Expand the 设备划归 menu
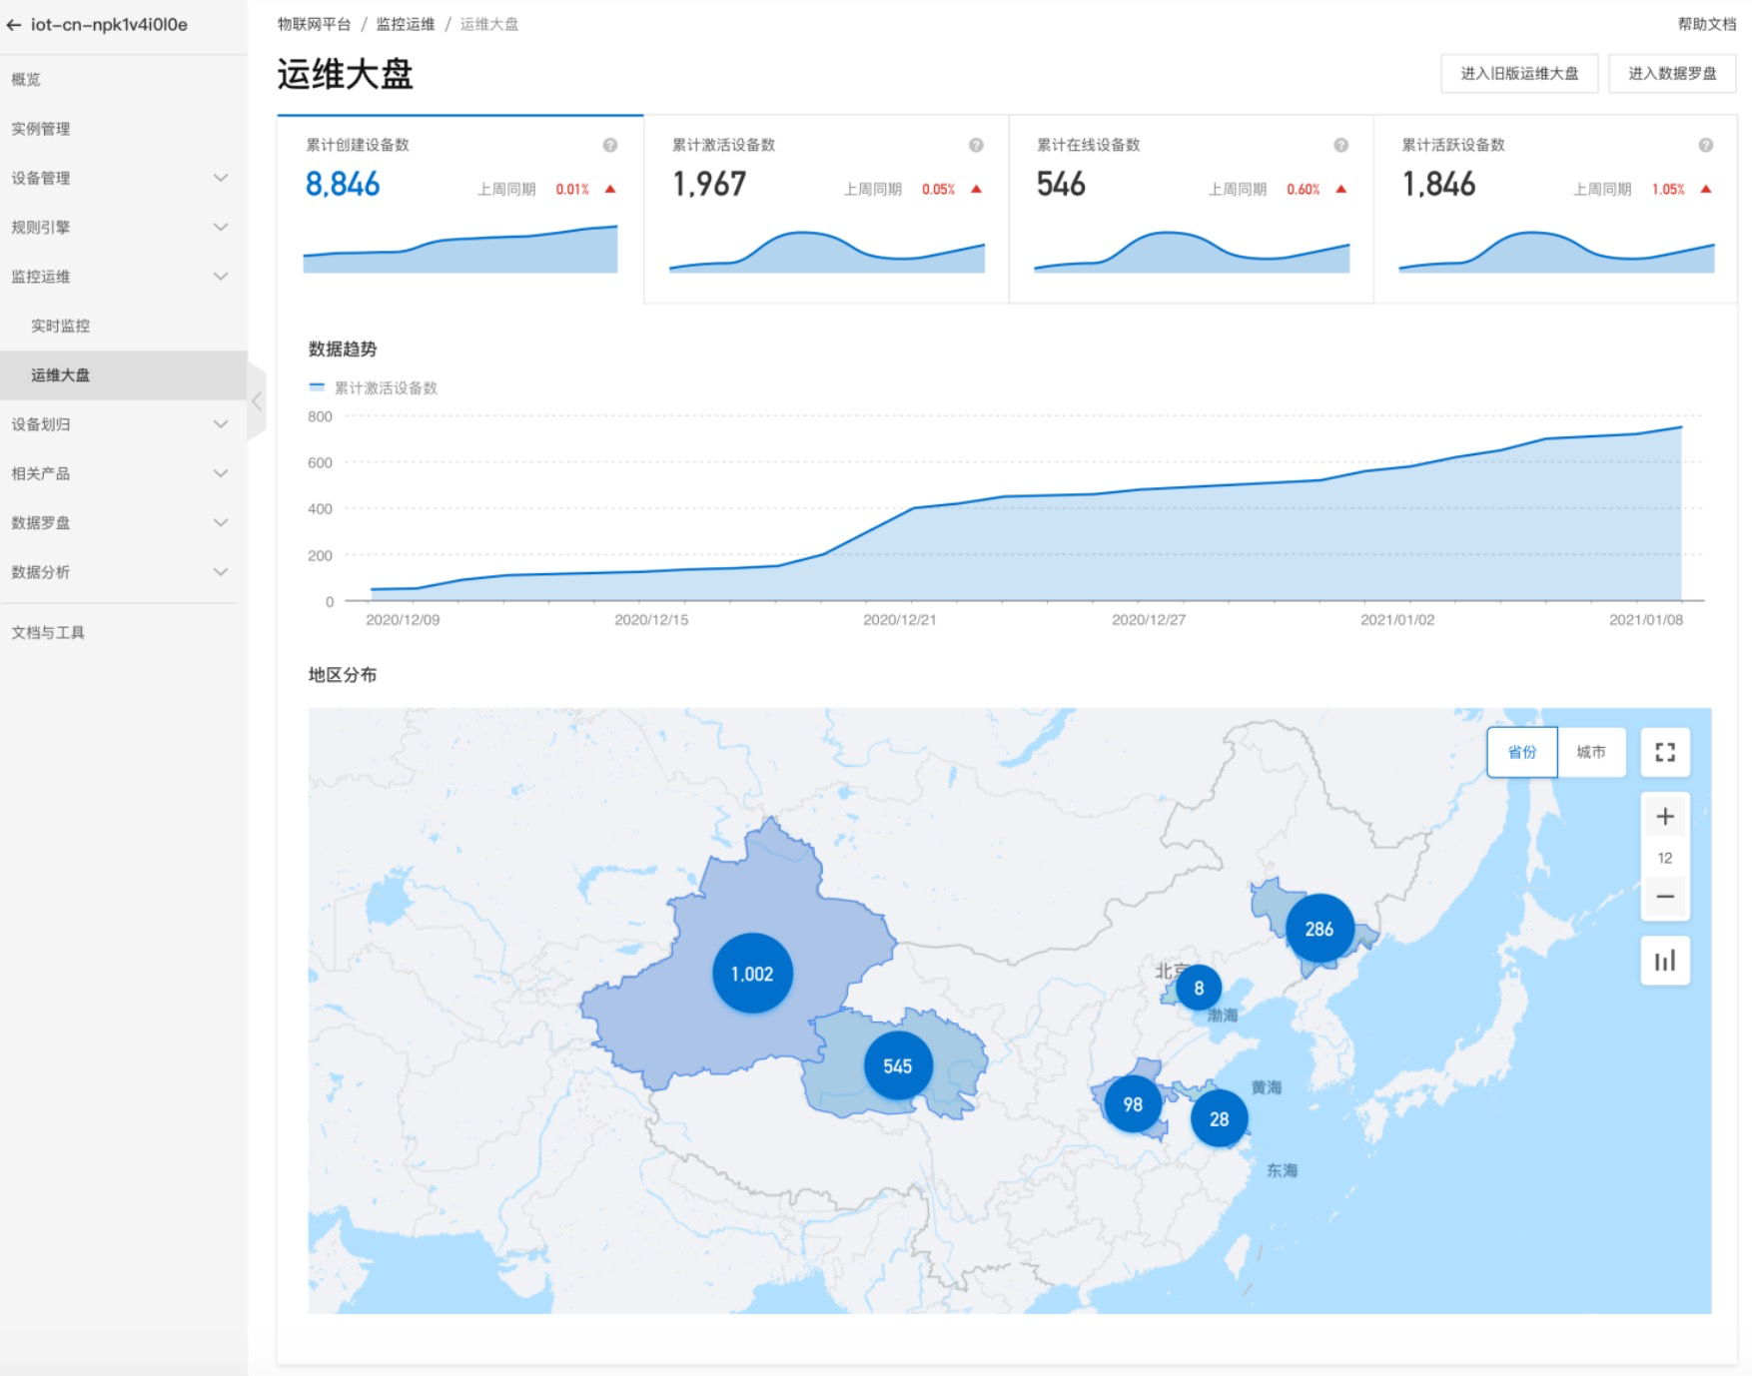Screen dimensions: 1752x1376 click(123, 424)
